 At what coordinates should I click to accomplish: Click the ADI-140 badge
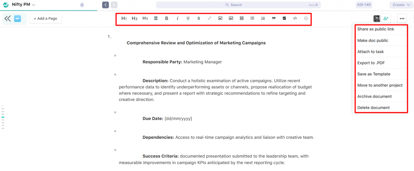(x=364, y=5)
